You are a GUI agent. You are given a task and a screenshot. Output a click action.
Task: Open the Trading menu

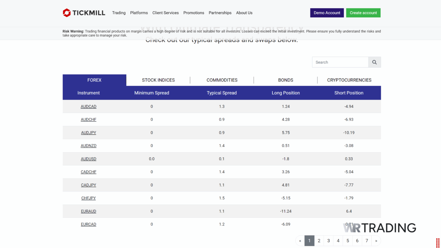tap(119, 13)
